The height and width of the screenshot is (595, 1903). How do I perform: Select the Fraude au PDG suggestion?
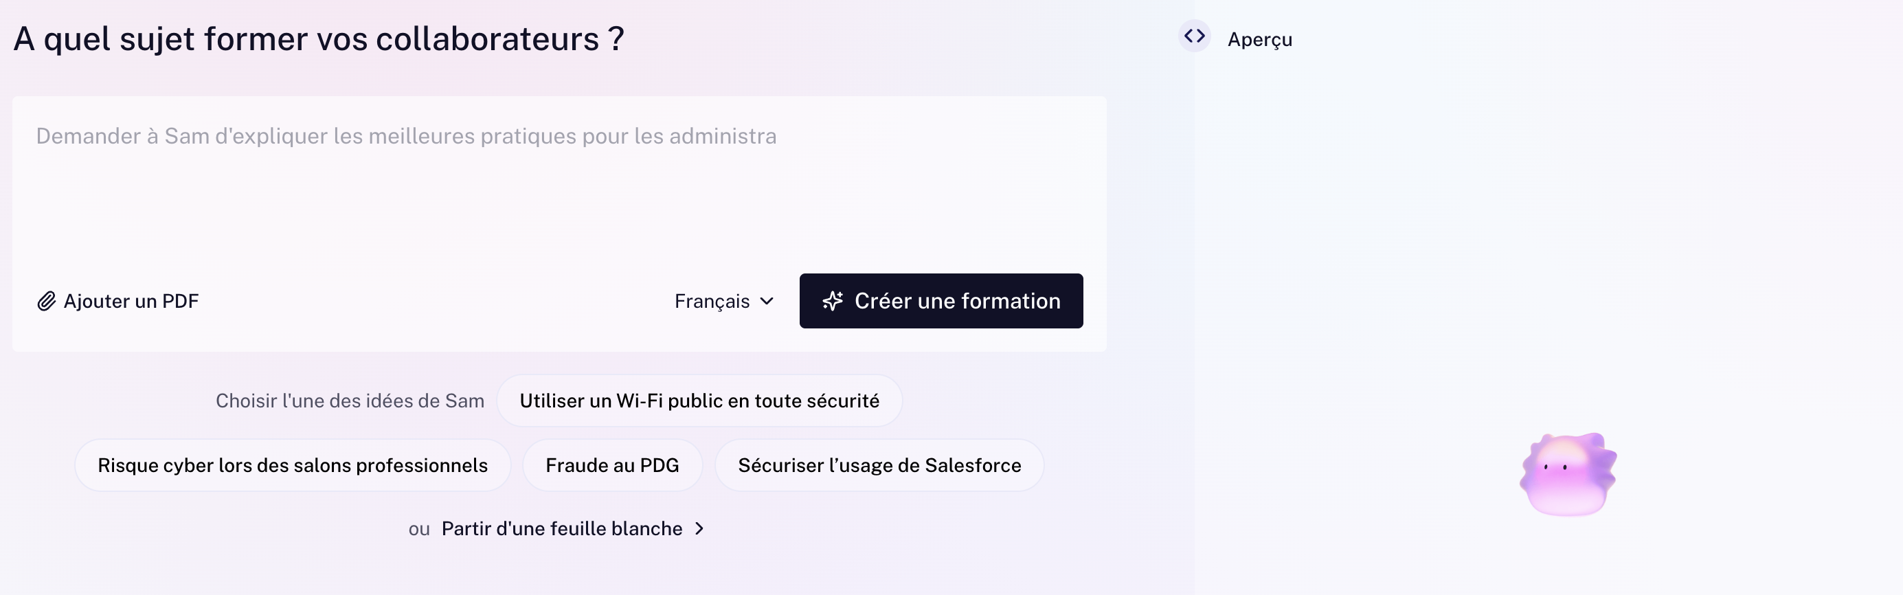coord(611,465)
